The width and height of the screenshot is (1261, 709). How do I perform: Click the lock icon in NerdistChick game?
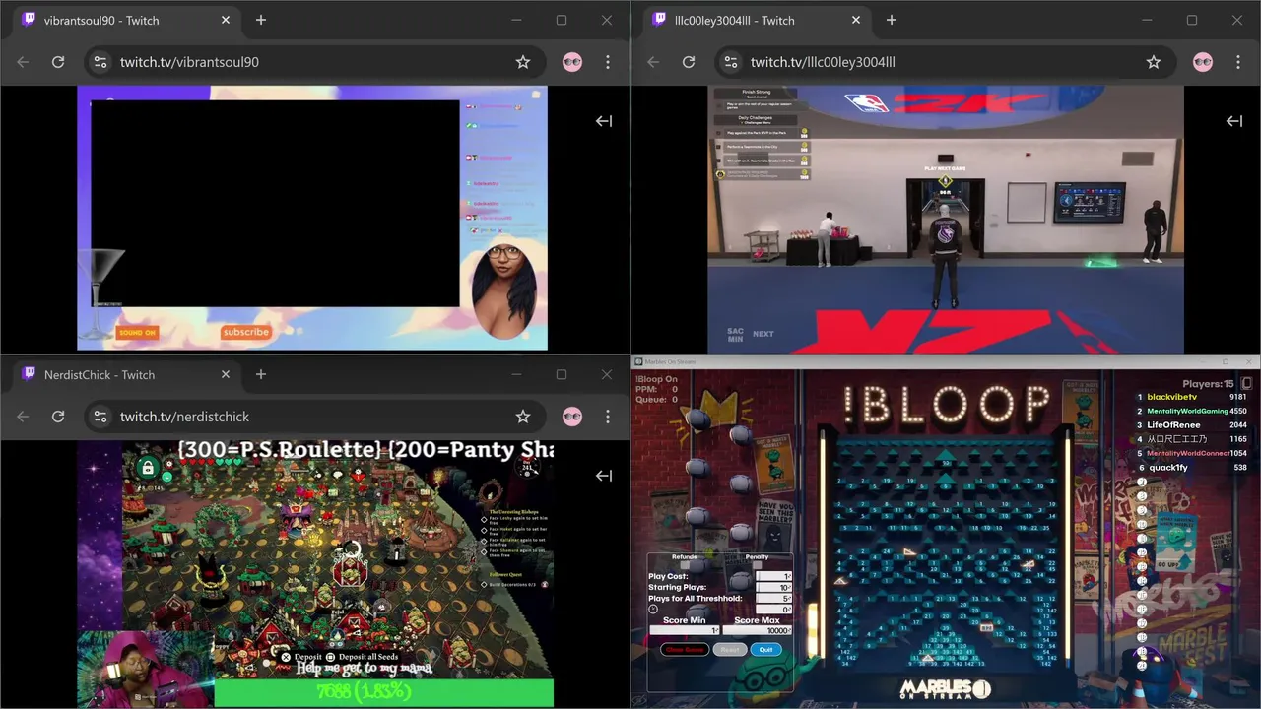click(x=147, y=468)
